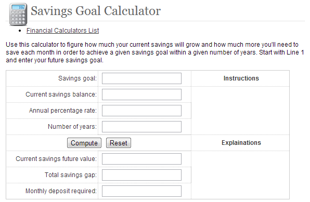Click the Reset button

pos(119,143)
